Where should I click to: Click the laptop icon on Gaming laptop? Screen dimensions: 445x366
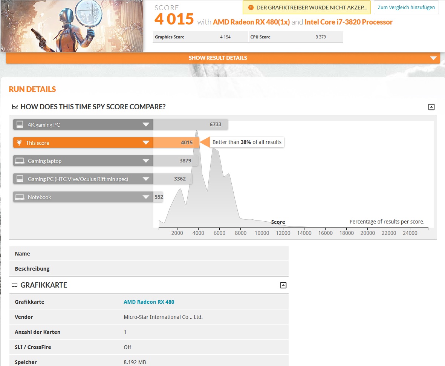[x=20, y=161]
